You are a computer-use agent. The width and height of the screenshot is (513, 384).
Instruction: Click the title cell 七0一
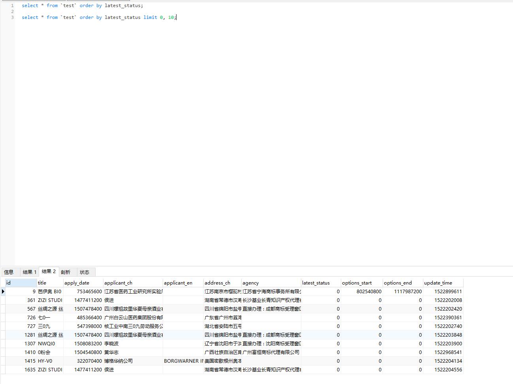point(50,318)
